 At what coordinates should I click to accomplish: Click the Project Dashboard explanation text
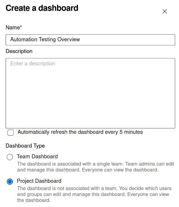click(x=94, y=194)
